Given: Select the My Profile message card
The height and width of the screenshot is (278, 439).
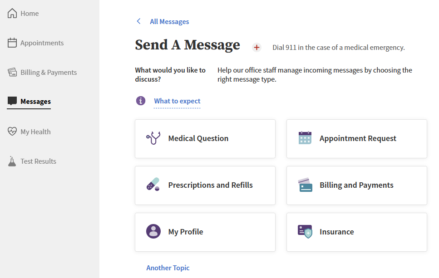Looking at the screenshot, I should (205, 232).
